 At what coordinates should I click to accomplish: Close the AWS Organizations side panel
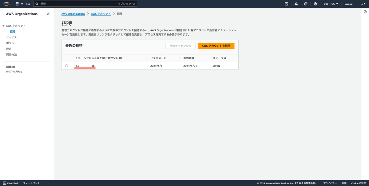(48, 14)
